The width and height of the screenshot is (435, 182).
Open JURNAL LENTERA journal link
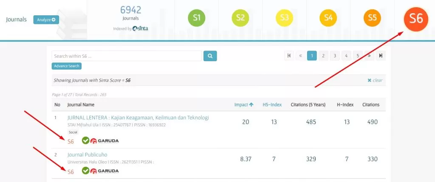click(138, 117)
